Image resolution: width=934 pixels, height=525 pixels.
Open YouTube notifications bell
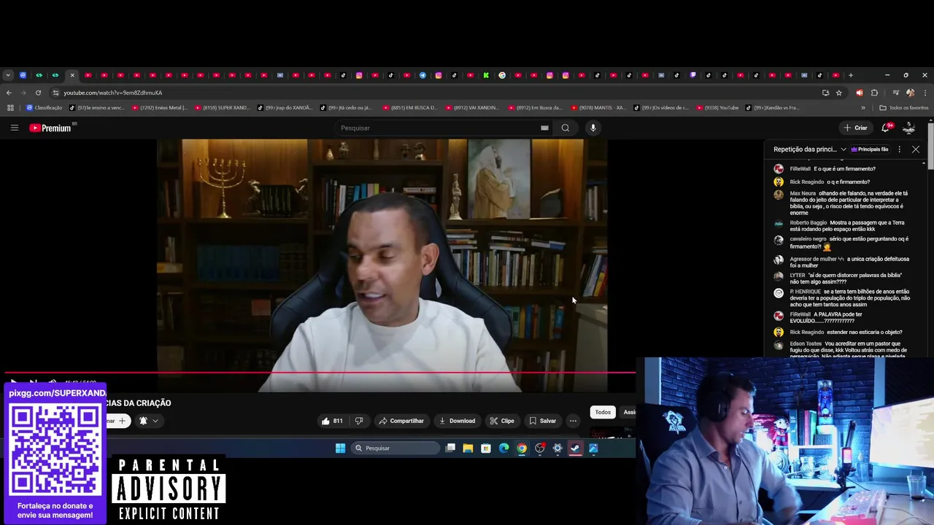coord(885,128)
